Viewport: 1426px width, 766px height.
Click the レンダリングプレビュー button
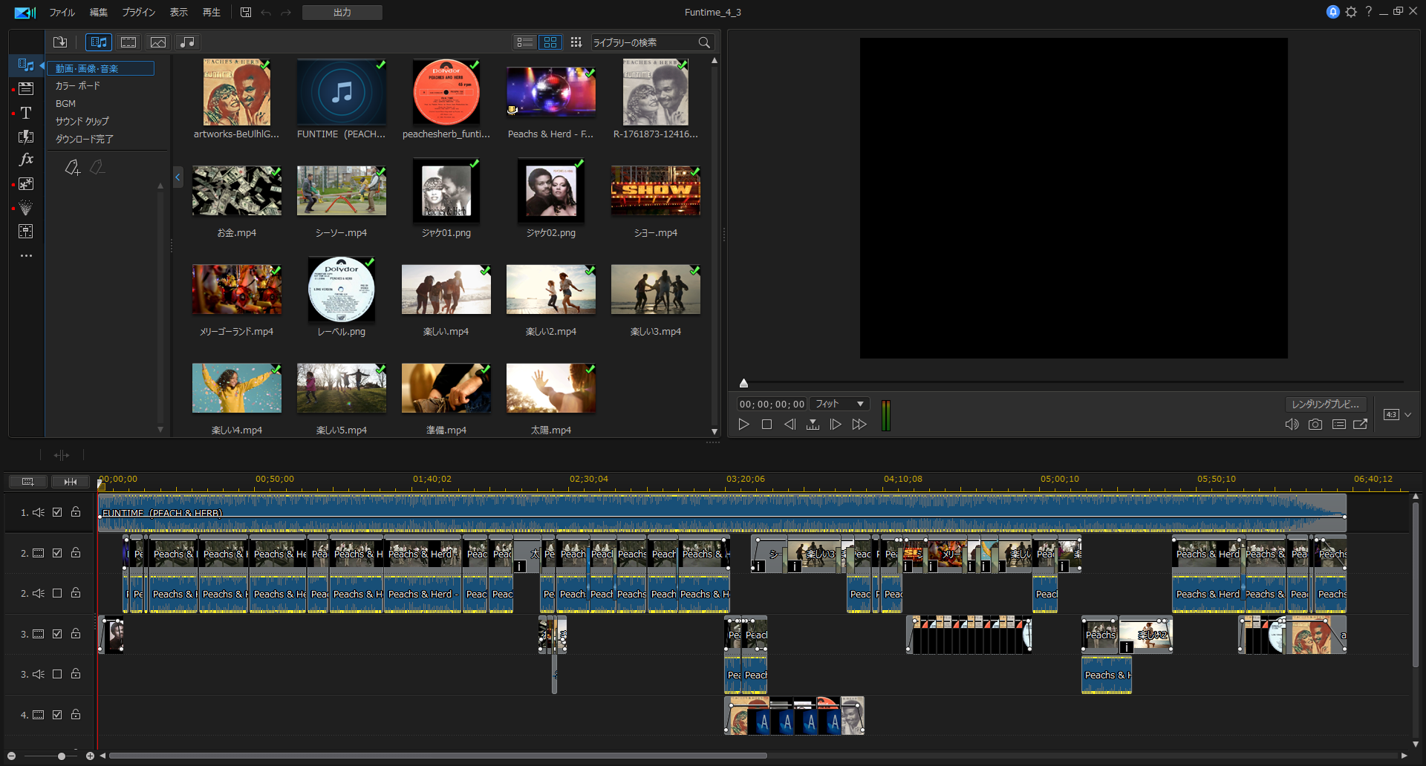click(x=1326, y=404)
